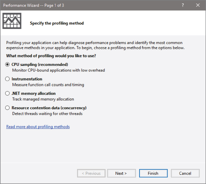Click the introductory profiling paragraph text

(95, 45)
